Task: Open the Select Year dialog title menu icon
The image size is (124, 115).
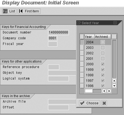Action: click(79, 23)
